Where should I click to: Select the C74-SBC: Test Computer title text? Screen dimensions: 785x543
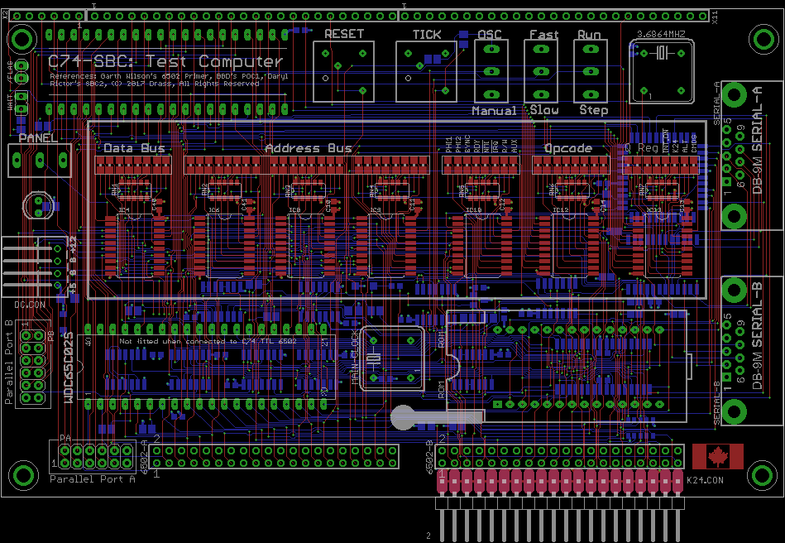(x=165, y=62)
